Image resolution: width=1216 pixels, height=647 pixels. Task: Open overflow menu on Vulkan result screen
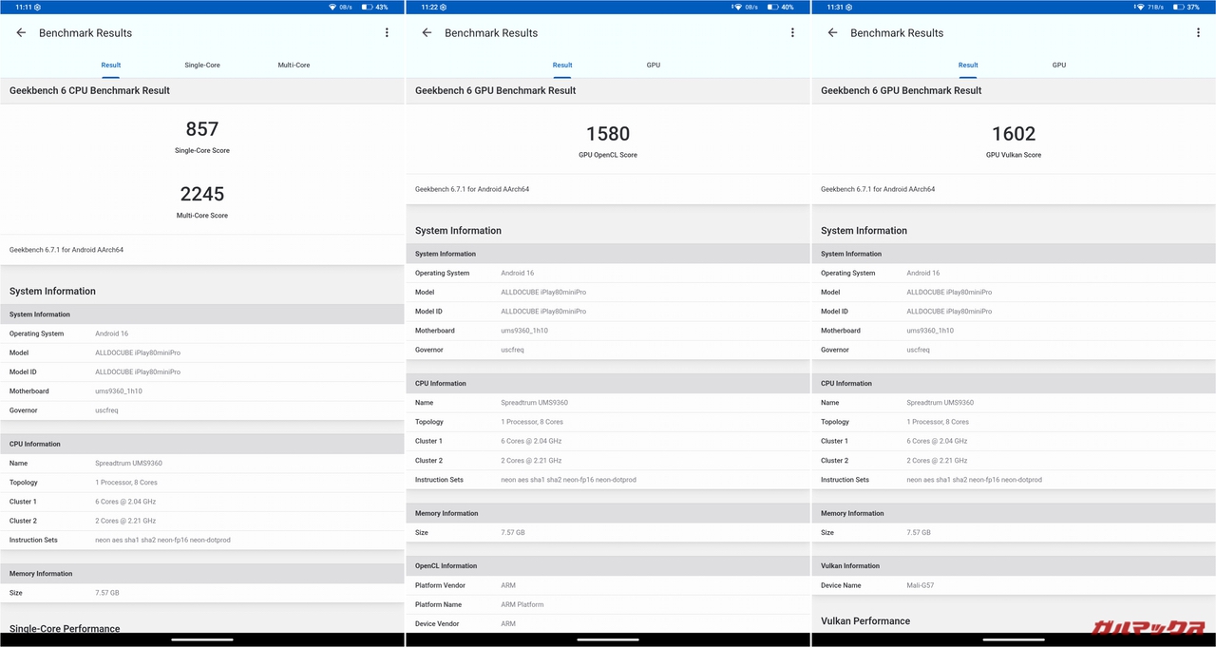click(x=1198, y=32)
